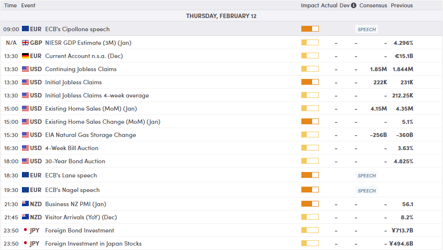Open the Continuing Jobless Claims event

pyautogui.click(x=81, y=69)
